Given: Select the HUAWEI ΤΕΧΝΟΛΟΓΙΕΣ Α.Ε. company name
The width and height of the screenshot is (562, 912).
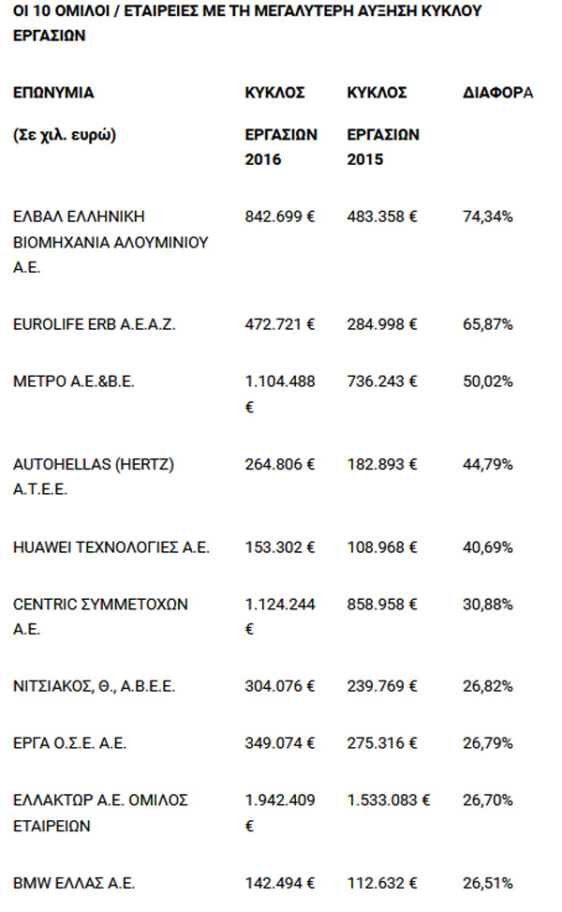Looking at the screenshot, I should tap(111, 548).
